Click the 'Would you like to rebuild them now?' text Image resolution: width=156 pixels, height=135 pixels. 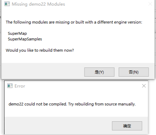click(40, 50)
